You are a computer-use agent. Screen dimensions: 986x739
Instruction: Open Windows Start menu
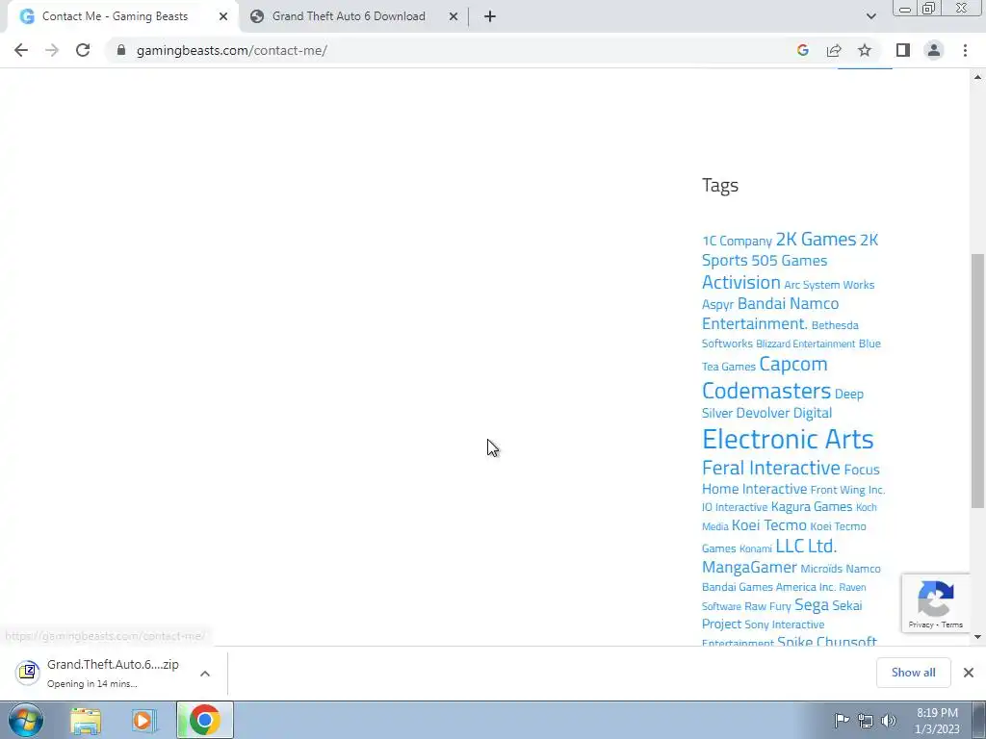tap(26, 720)
